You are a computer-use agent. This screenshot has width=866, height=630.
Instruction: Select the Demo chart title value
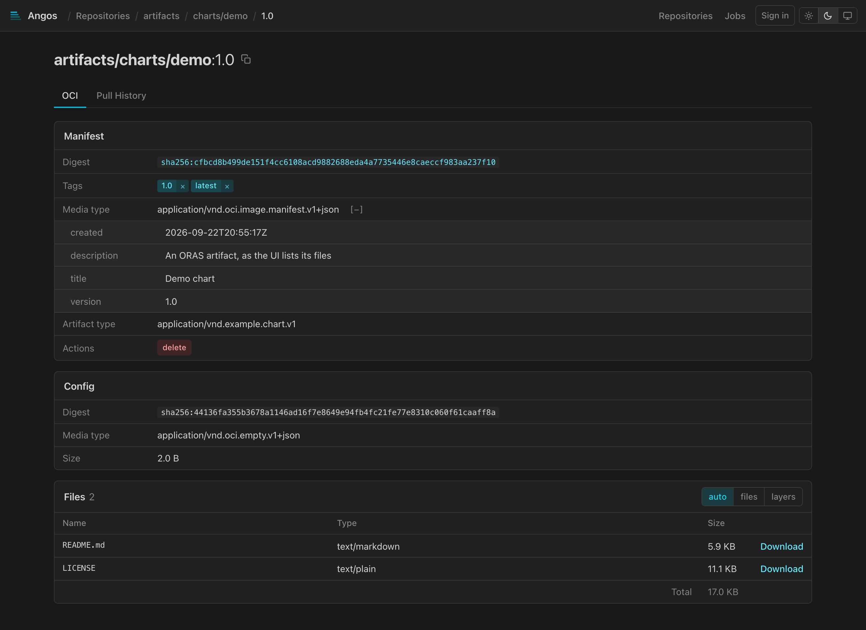click(190, 278)
